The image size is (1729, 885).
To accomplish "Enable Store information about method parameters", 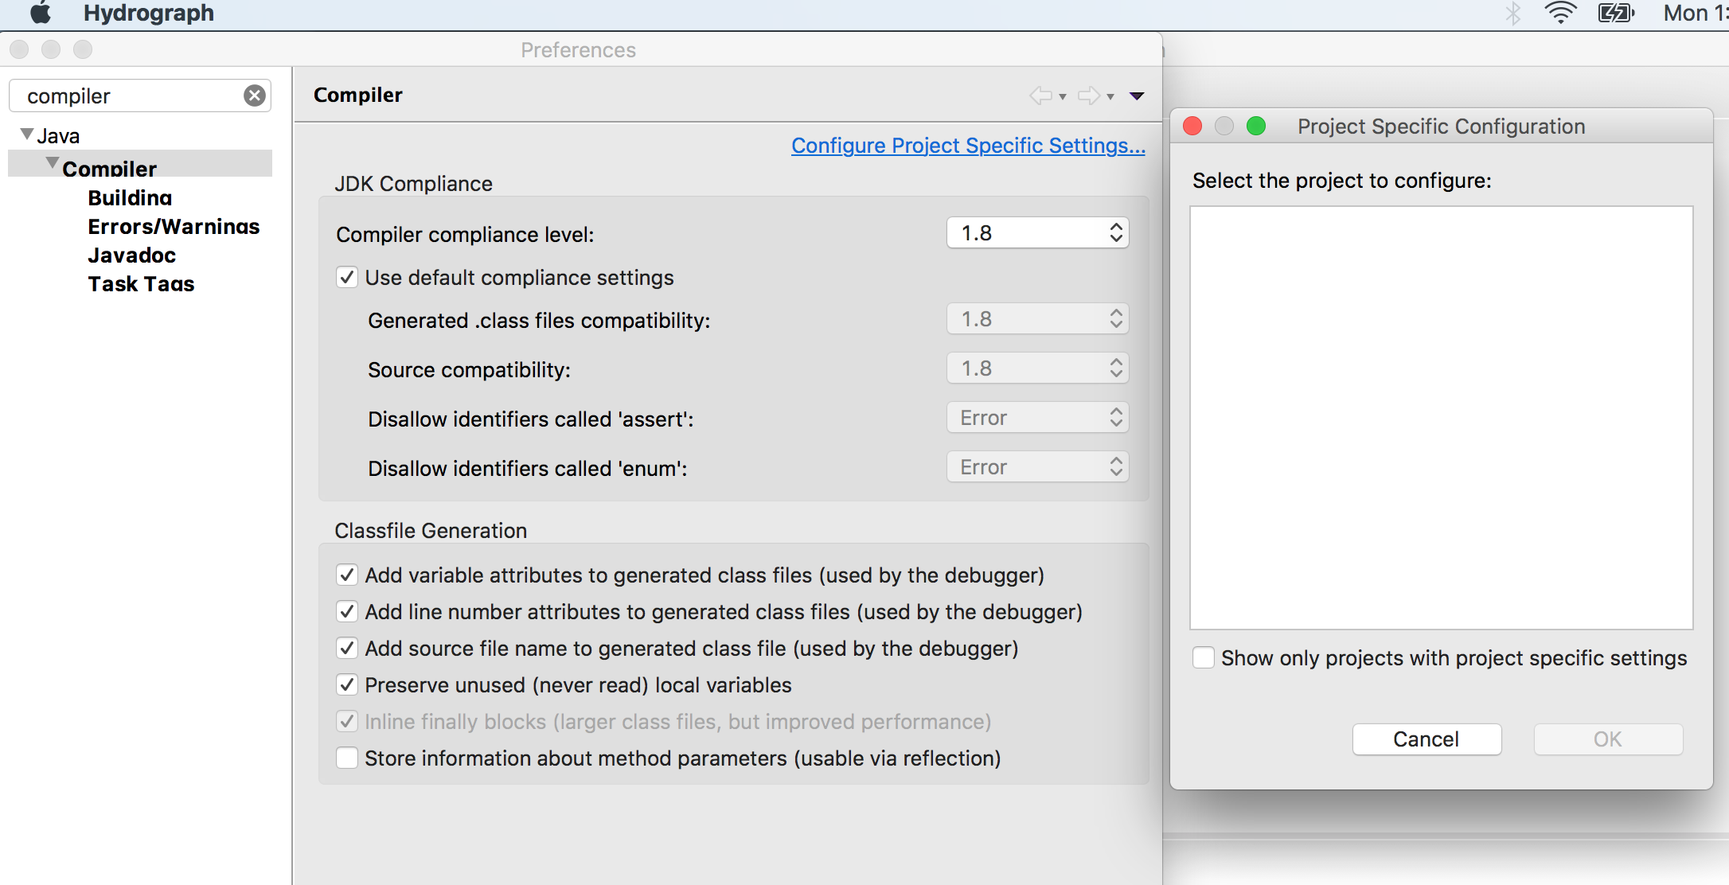I will pyautogui.click(x=347, y=758).
